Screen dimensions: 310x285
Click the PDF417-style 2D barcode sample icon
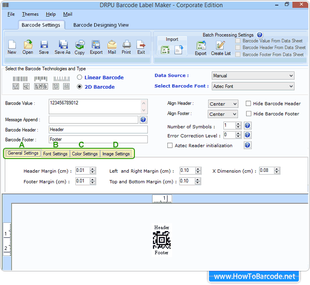pos(41,86)
